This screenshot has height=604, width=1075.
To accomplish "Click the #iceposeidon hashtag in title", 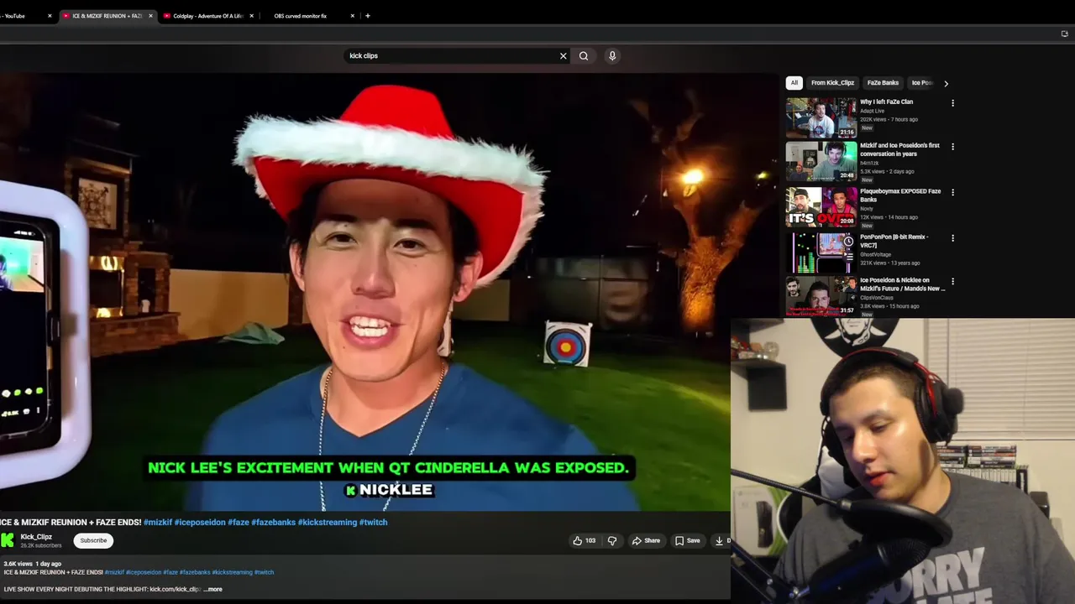I will (x=200, y=522).
